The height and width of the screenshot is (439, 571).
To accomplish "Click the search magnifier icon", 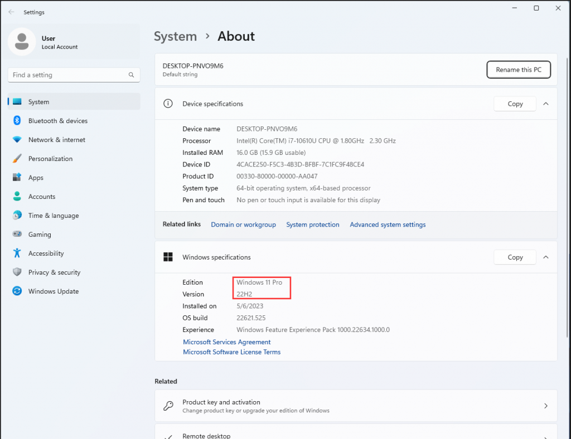I will 131,75.
